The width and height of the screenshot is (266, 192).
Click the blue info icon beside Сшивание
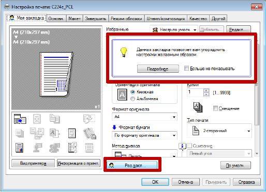coord(182,147)
